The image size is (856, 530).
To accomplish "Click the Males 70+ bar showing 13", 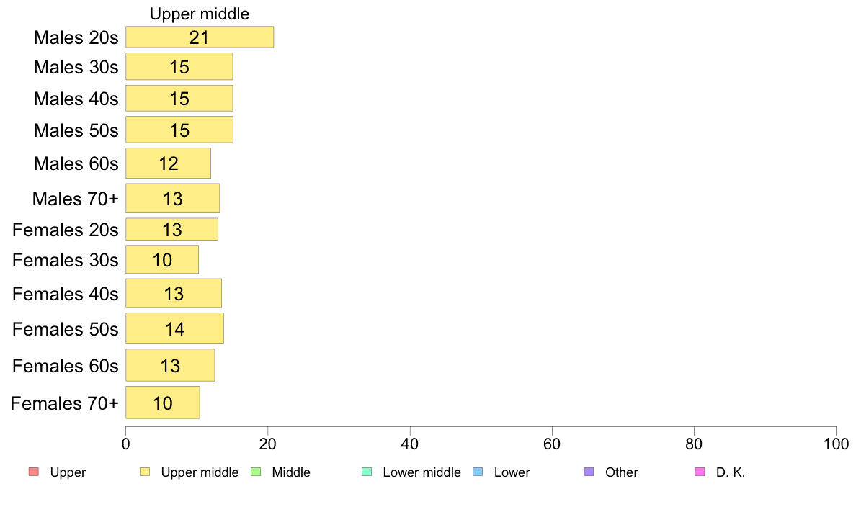I will [172, 198].
